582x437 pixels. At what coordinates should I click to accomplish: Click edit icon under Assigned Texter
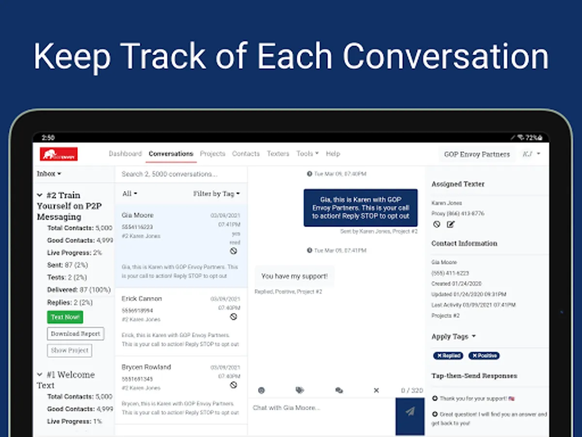click(451, 224)
